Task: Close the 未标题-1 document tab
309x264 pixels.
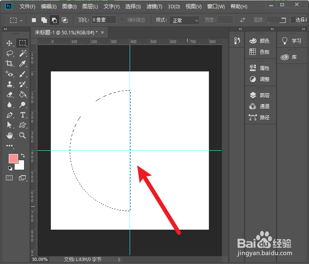Action: point(102,32)
